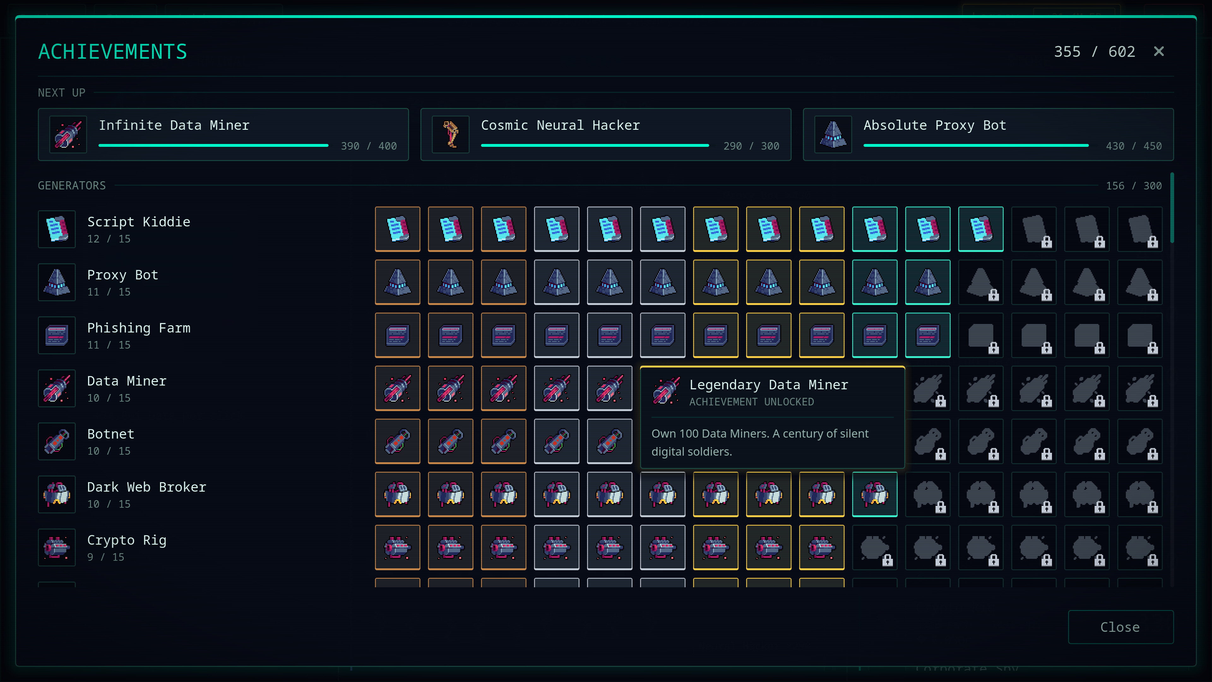Select the first locked Proxy Bot achievement

point(981,282)
